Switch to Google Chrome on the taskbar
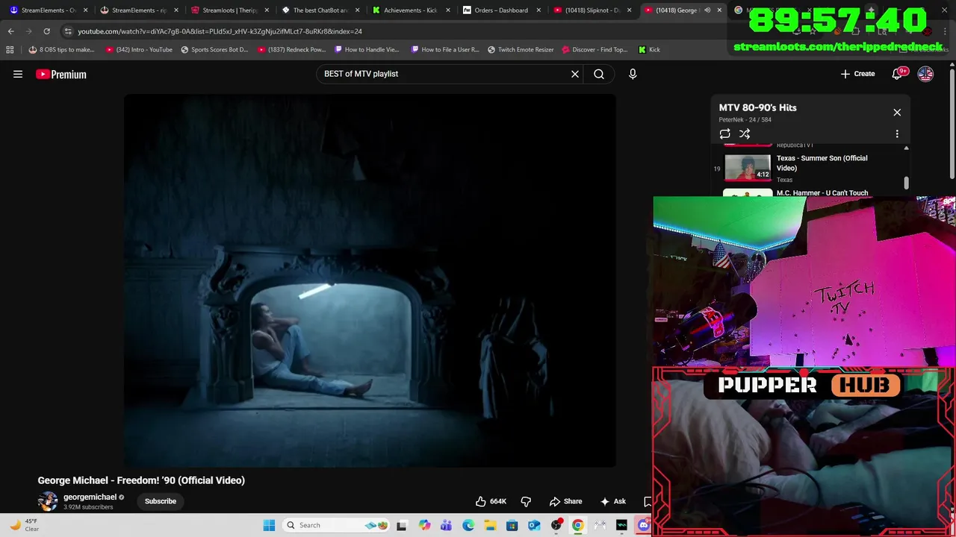956x537 pixels. click(578, 525)
